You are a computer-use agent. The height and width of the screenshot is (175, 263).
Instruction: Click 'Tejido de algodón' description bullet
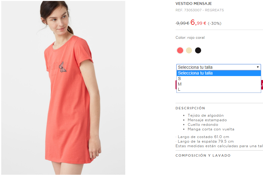206,115
